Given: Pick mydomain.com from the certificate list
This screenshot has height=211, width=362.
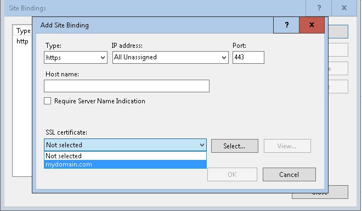Looking at the screenshot, I should [125, 164].
